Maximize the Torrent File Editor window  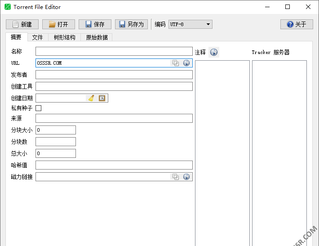(x=288, y=7)
